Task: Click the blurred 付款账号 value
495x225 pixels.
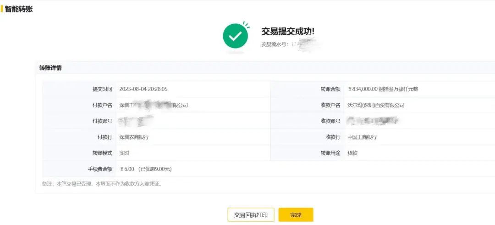Action: pyautogui.click(x=135, y=121)
